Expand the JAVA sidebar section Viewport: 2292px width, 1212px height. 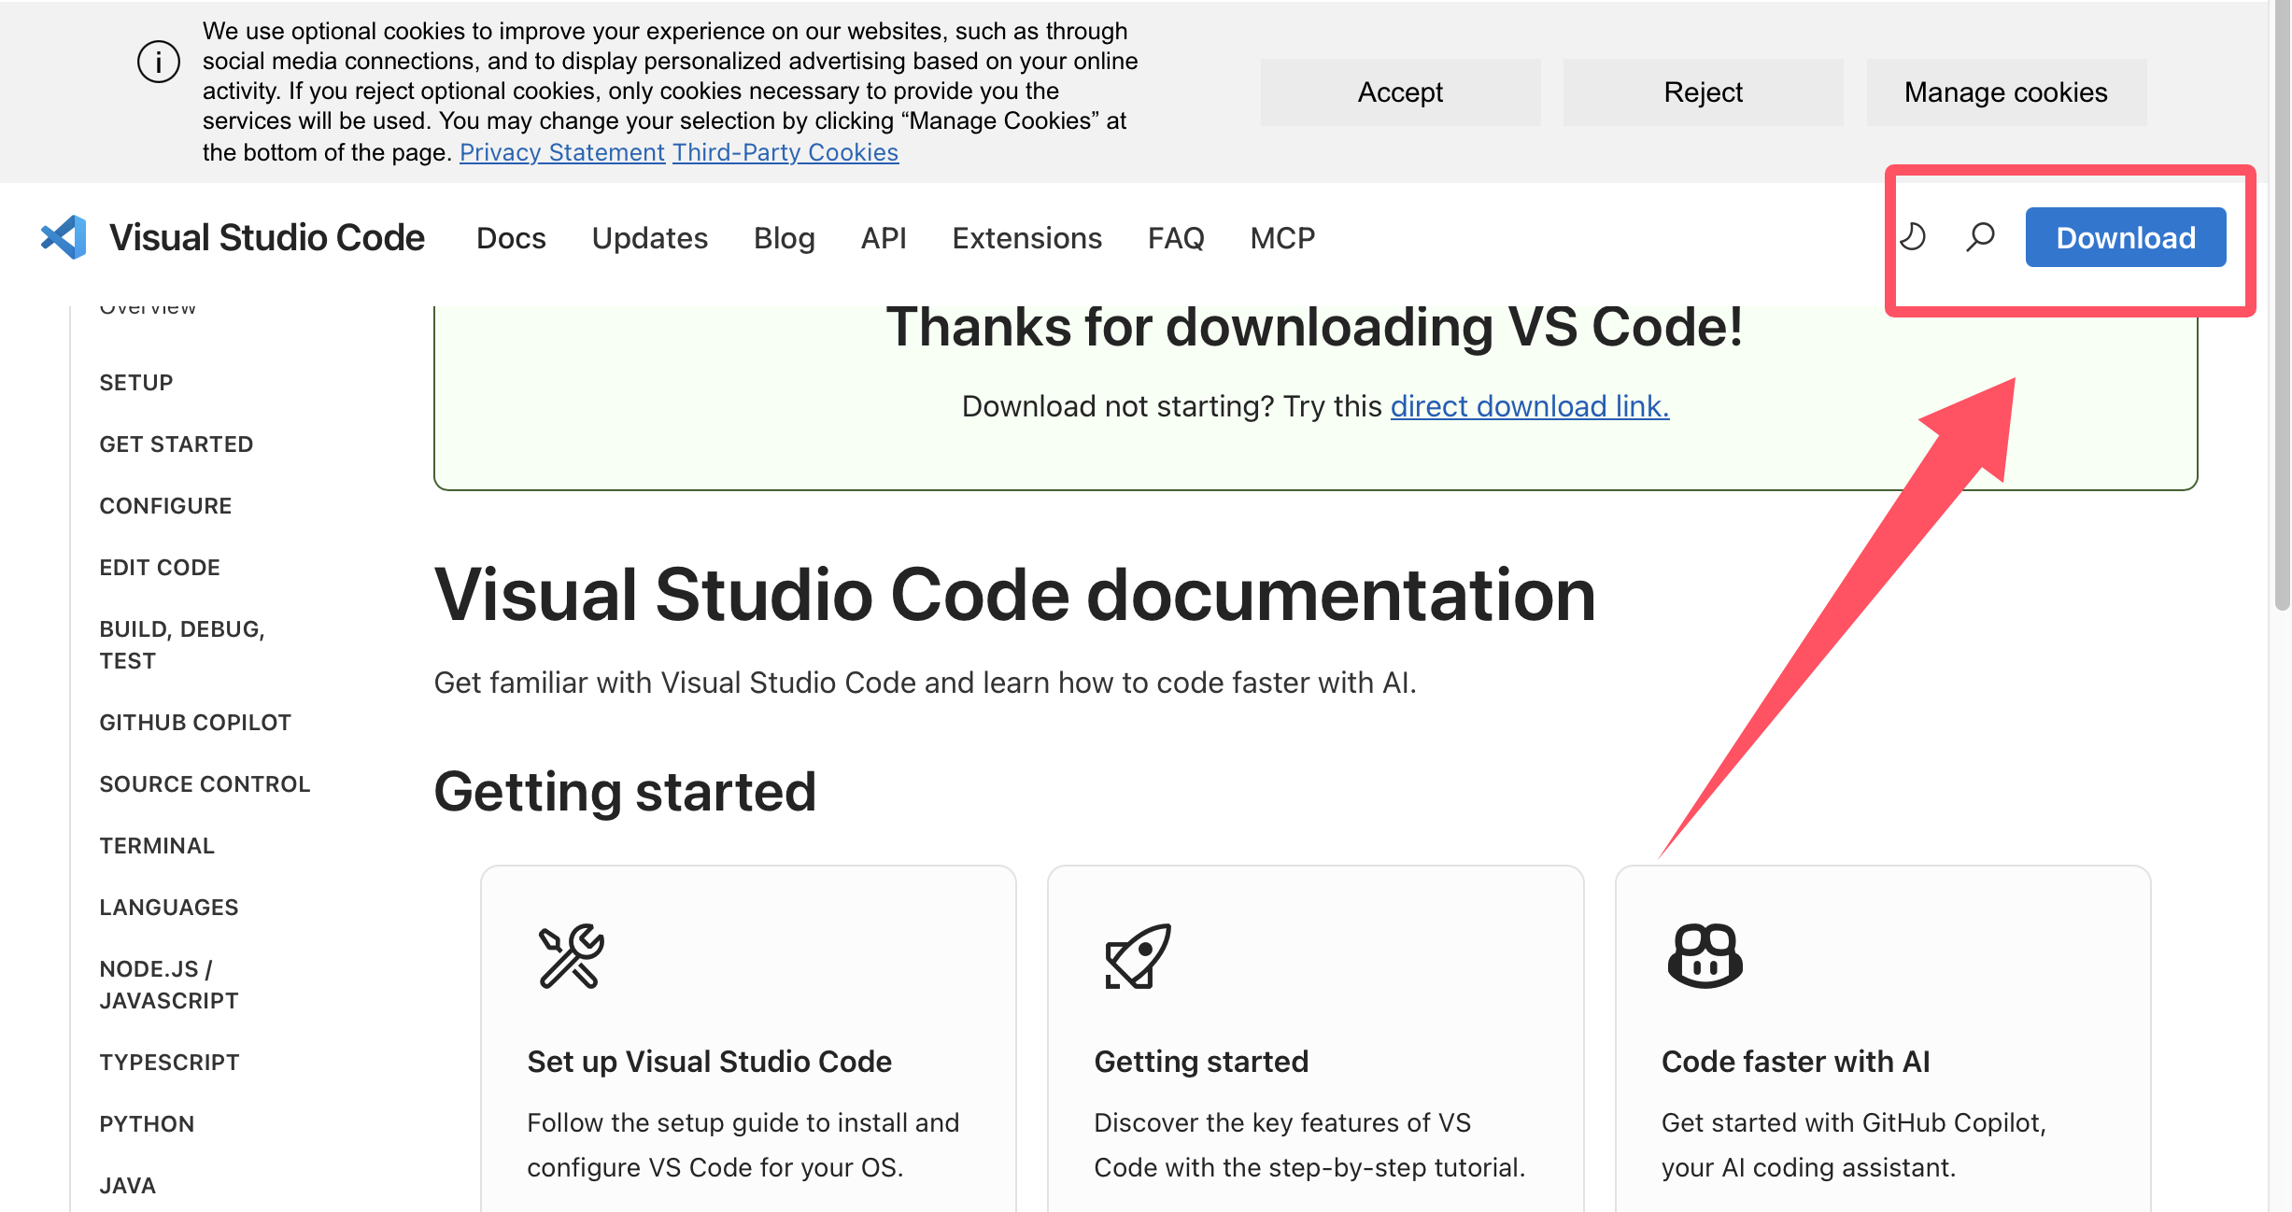(x=128, y=1186)
